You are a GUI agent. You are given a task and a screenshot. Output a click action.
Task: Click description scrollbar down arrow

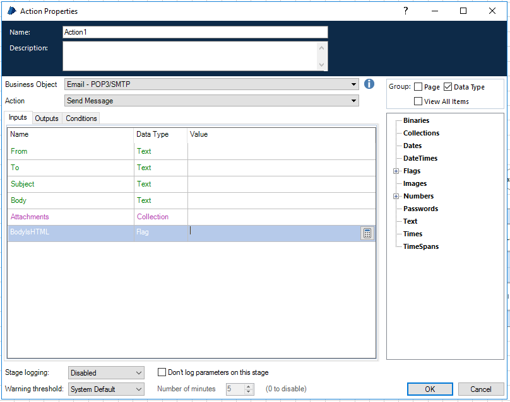point(322,65)
